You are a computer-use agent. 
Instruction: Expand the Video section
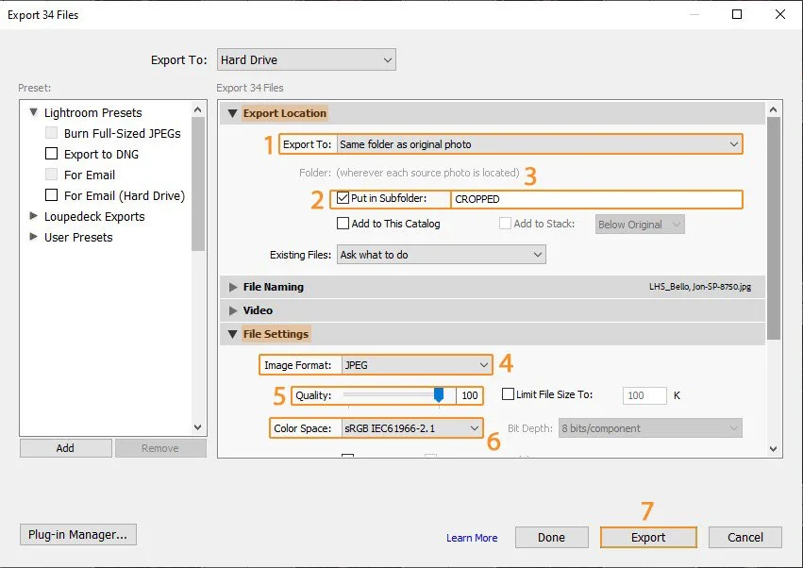click(233, 310)
